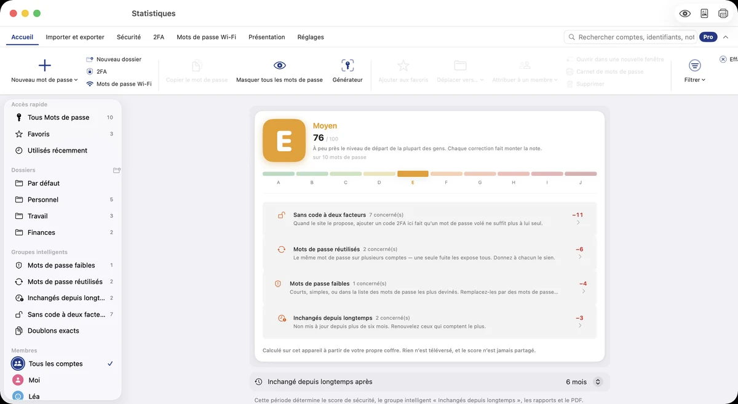
Task: Open the Réglages tab
Action: [311, 37]
